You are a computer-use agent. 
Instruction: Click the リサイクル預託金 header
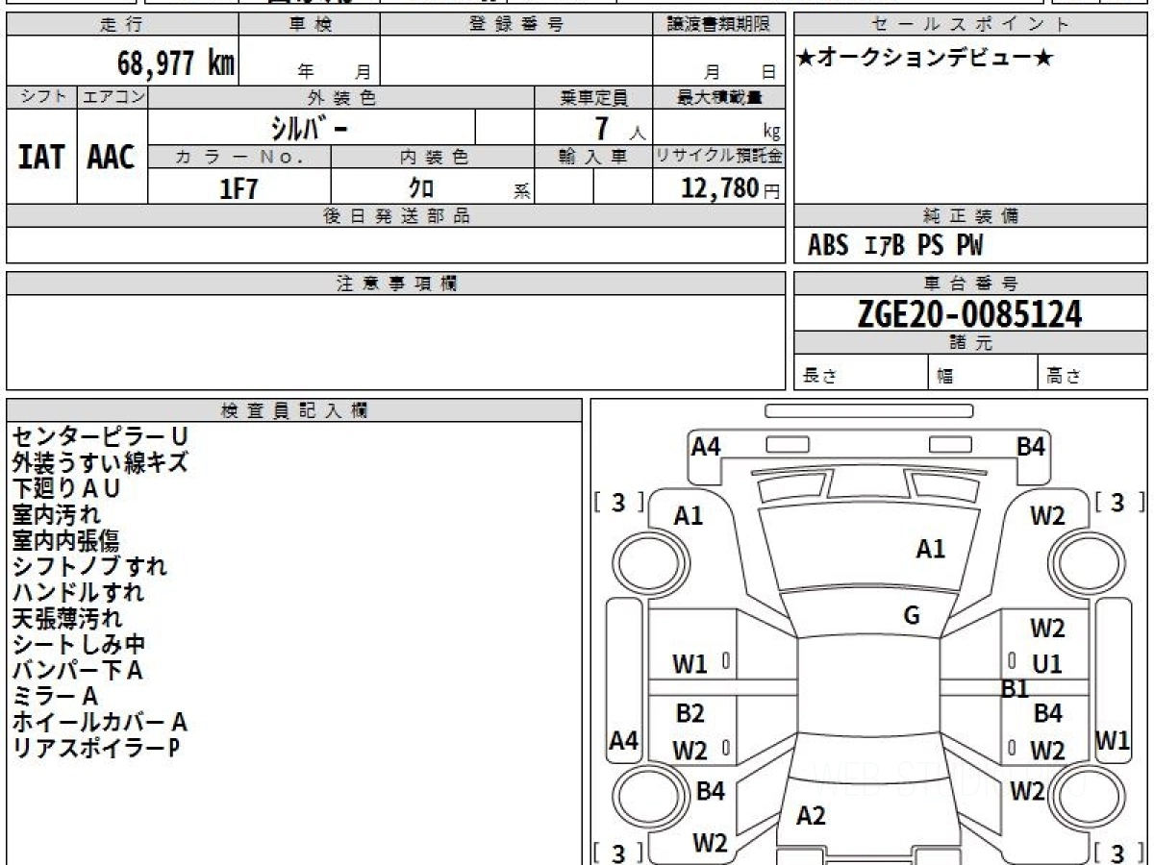[x=719, y=157]
